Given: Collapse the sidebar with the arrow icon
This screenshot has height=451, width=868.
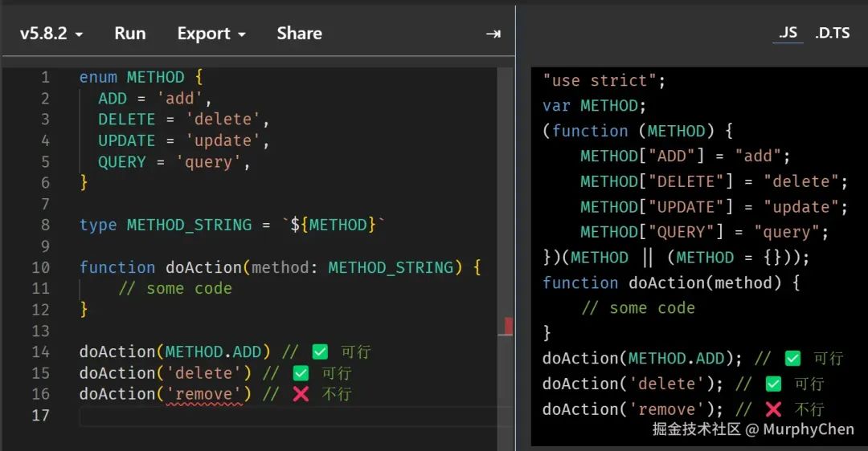Looking at the screenshot, I should click(493, 35).
